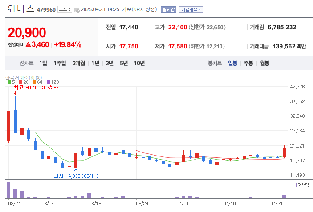Click the 시가 value 17,750
This screenshot has height=212, width=313.
coord(129,46)
